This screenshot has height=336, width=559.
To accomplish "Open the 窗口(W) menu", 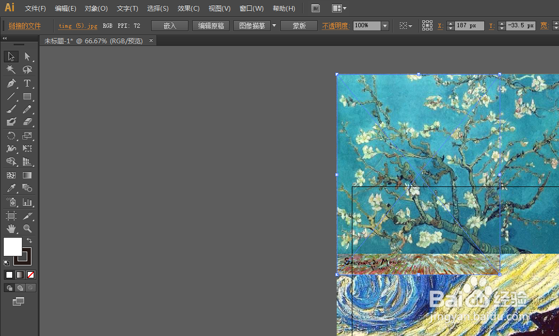I will [x=251, y=9].
